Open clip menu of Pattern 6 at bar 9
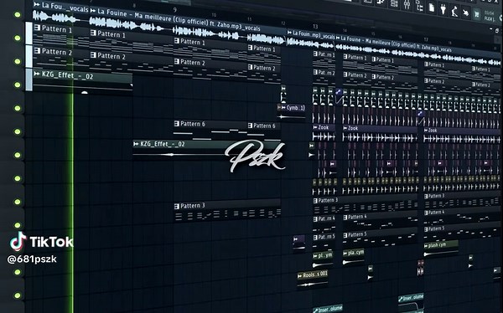 pos(177,123)
